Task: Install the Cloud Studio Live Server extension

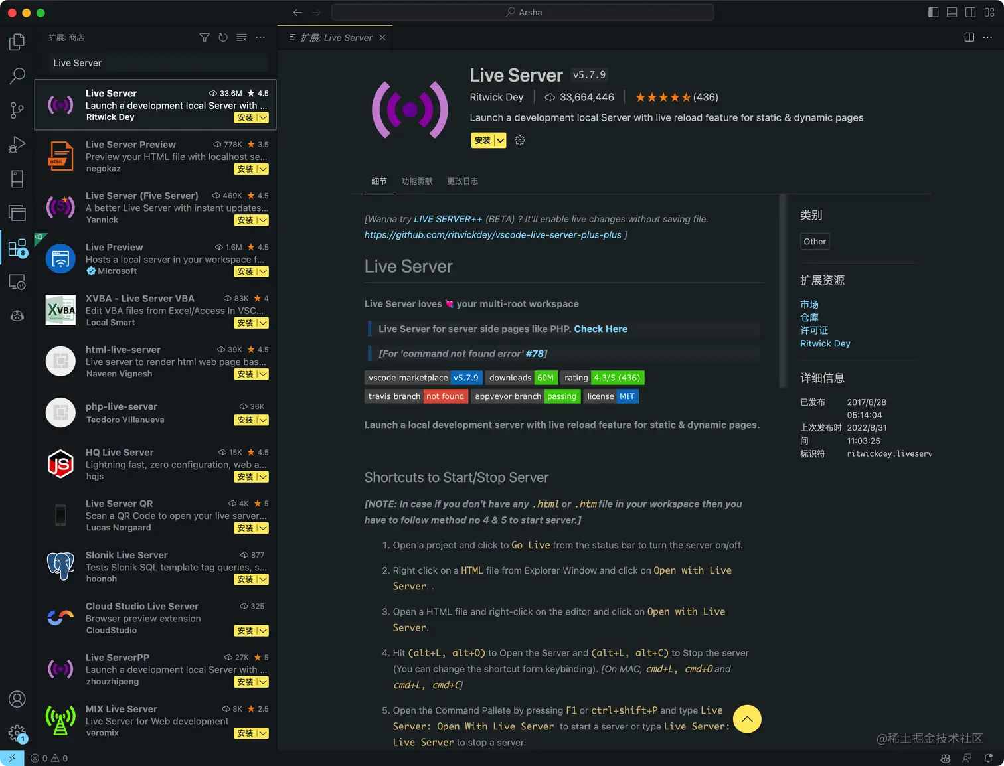Action: pos(246,631)
